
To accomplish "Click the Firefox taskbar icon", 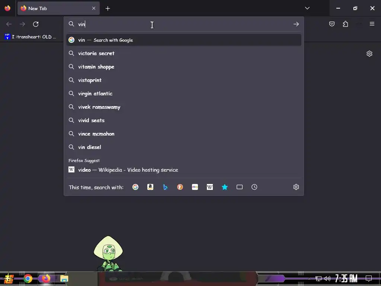I will (46, 279).
